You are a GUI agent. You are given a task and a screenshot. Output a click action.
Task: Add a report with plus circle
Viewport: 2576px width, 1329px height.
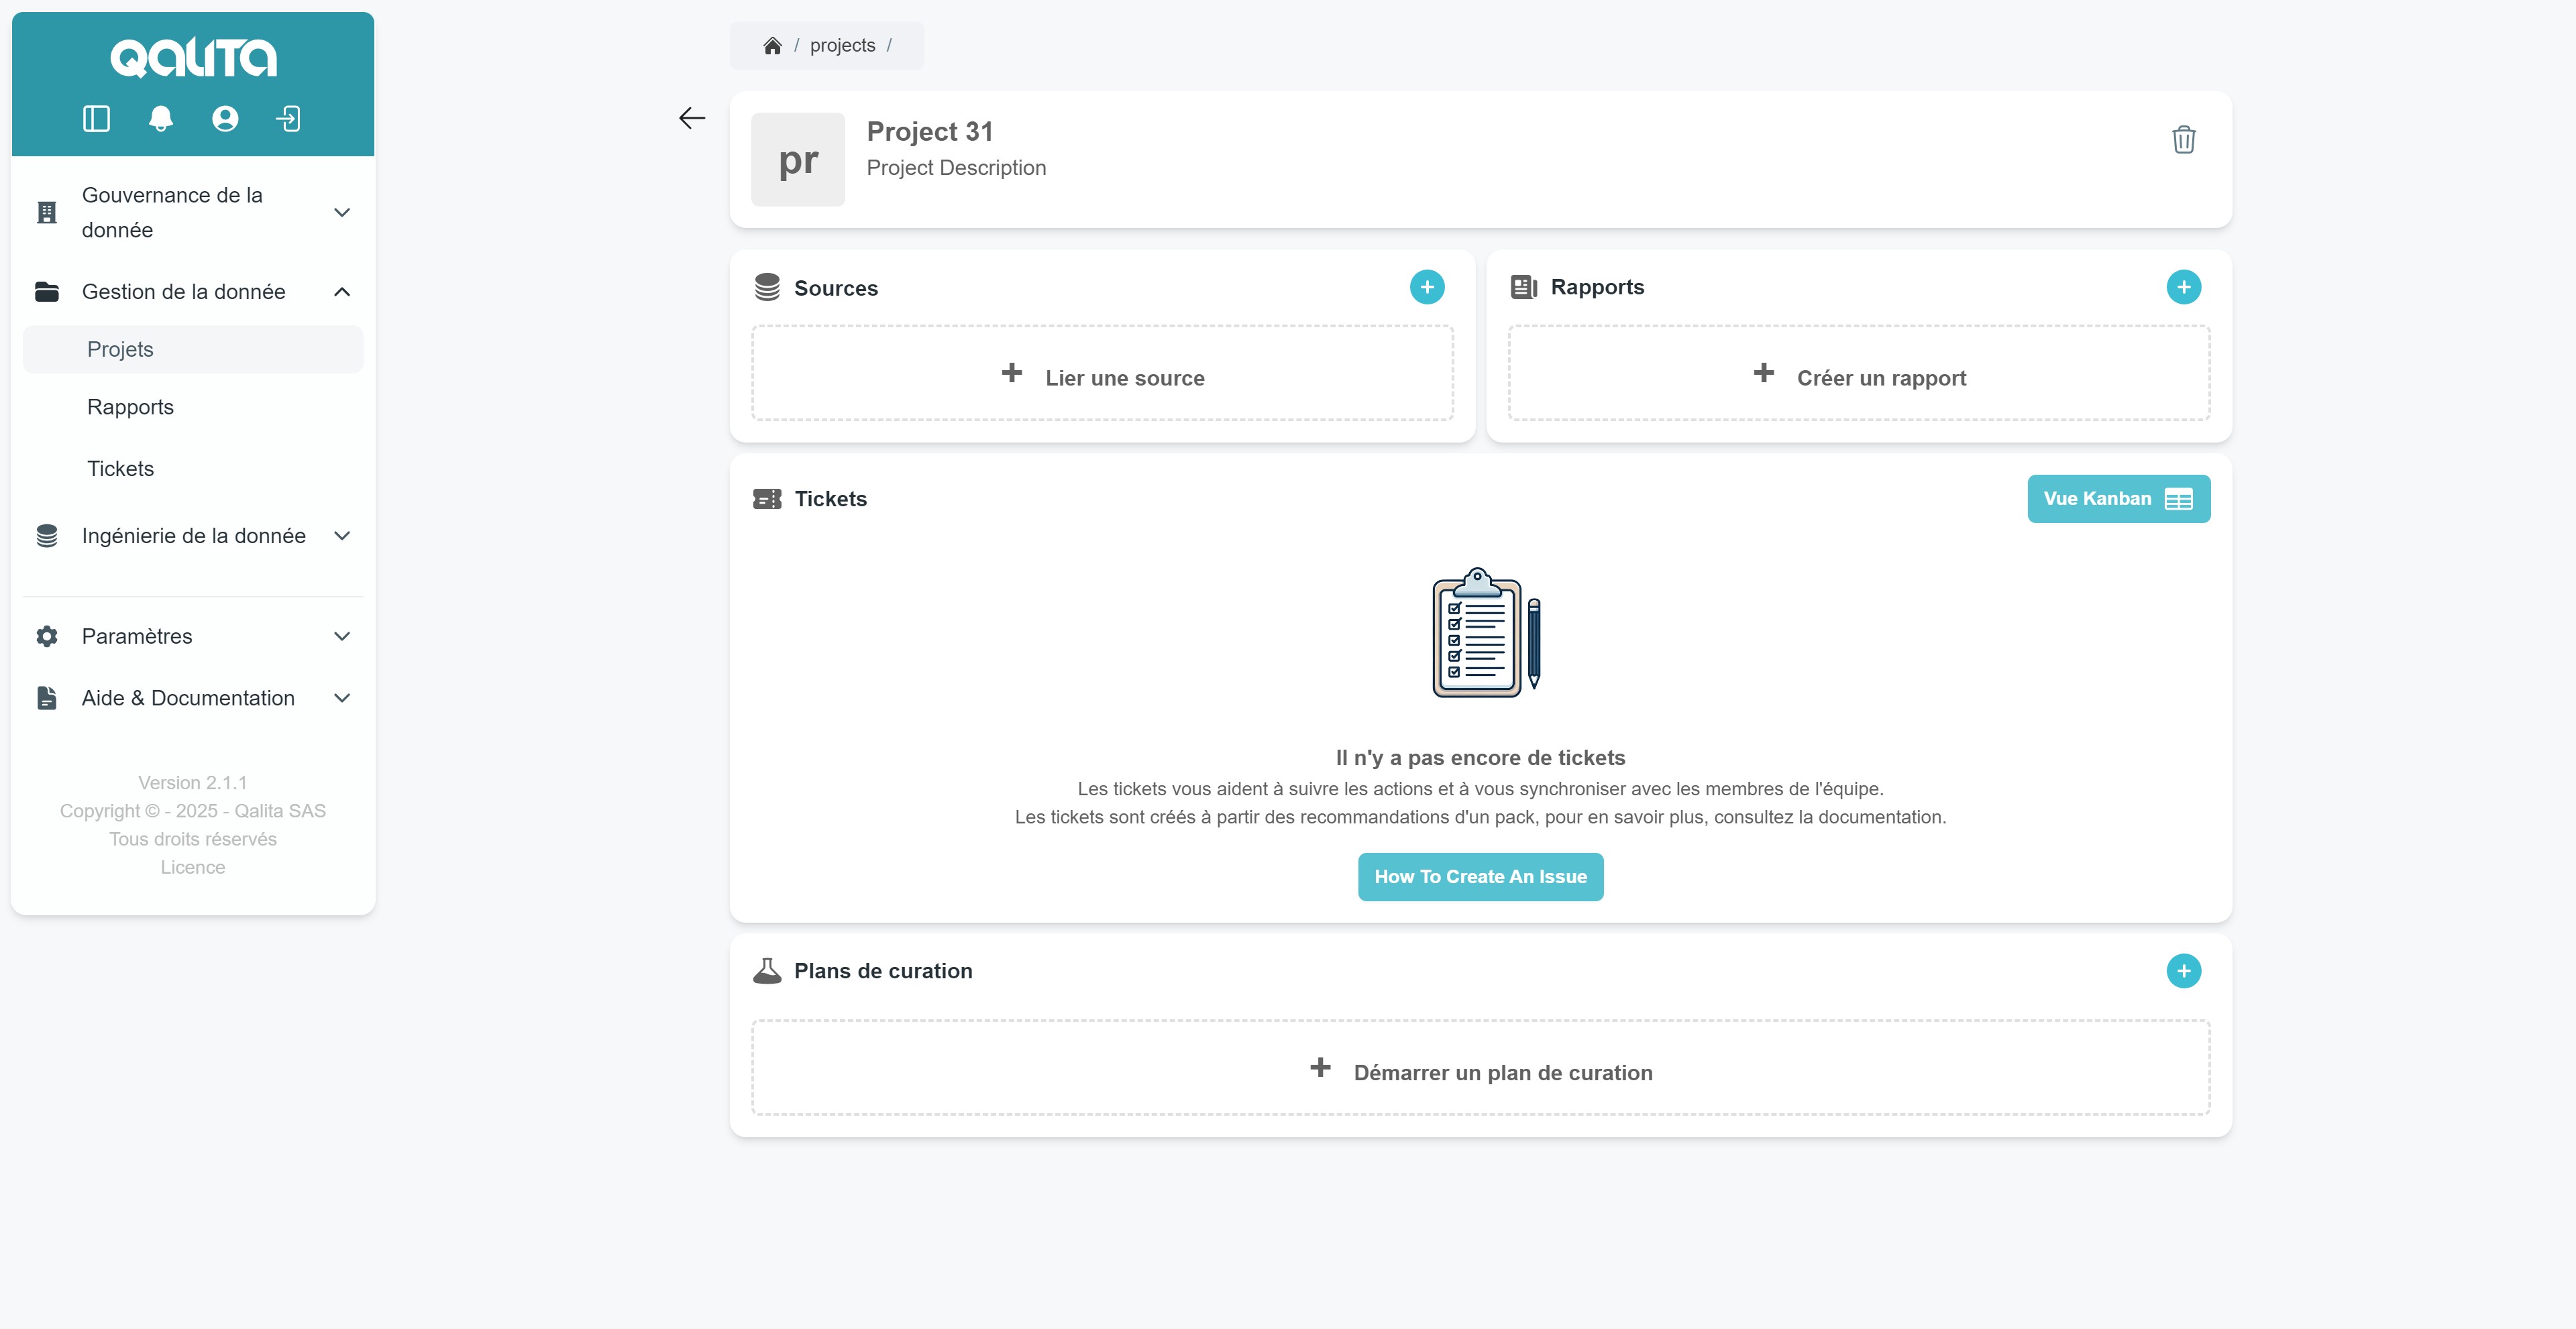(2183, 288)
